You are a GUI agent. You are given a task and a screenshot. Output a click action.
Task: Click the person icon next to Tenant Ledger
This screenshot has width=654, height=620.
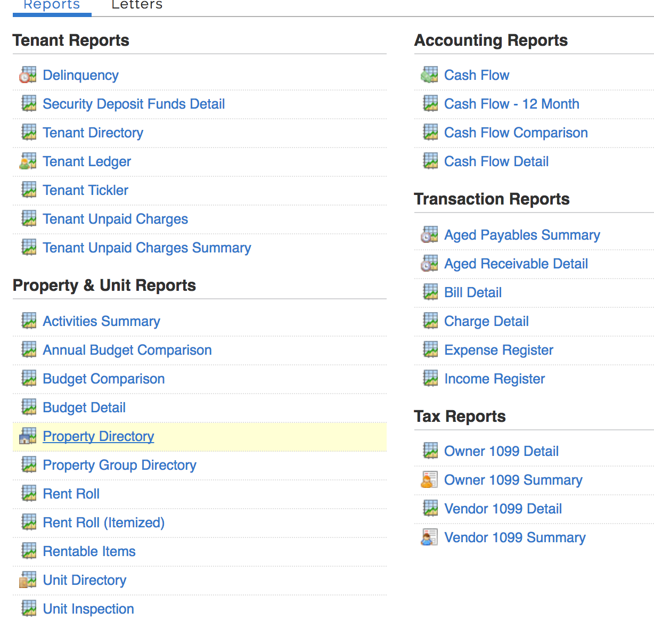click(28, 161)
